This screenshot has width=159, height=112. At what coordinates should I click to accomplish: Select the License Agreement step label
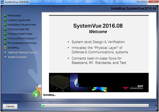point(19,20)
